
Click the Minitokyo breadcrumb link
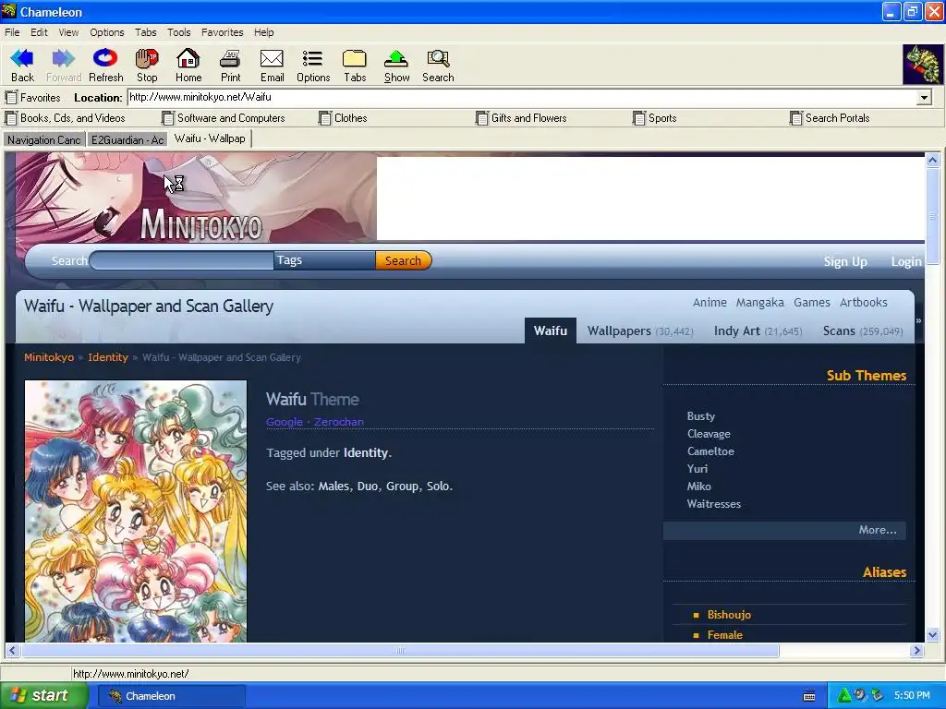tap(49, 357)
